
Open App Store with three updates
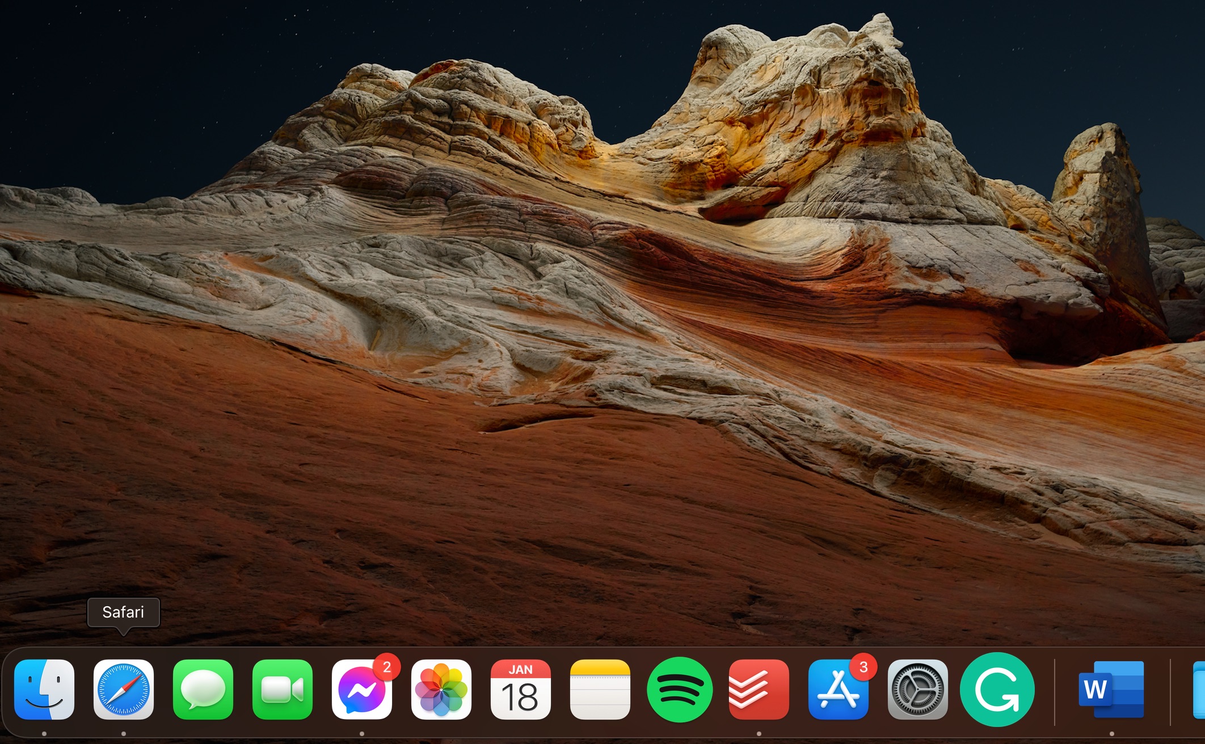(839, 690)
